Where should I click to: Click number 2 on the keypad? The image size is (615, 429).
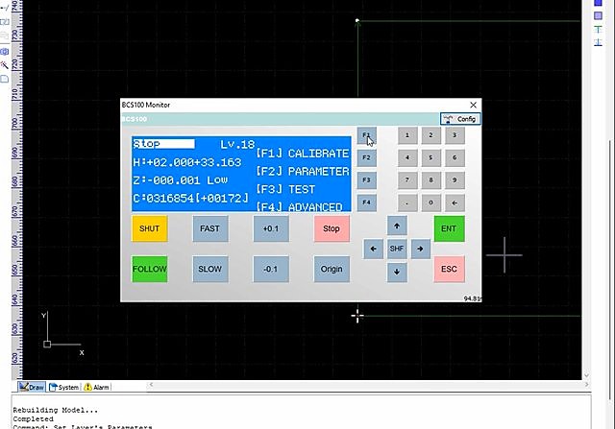[431, 135]
